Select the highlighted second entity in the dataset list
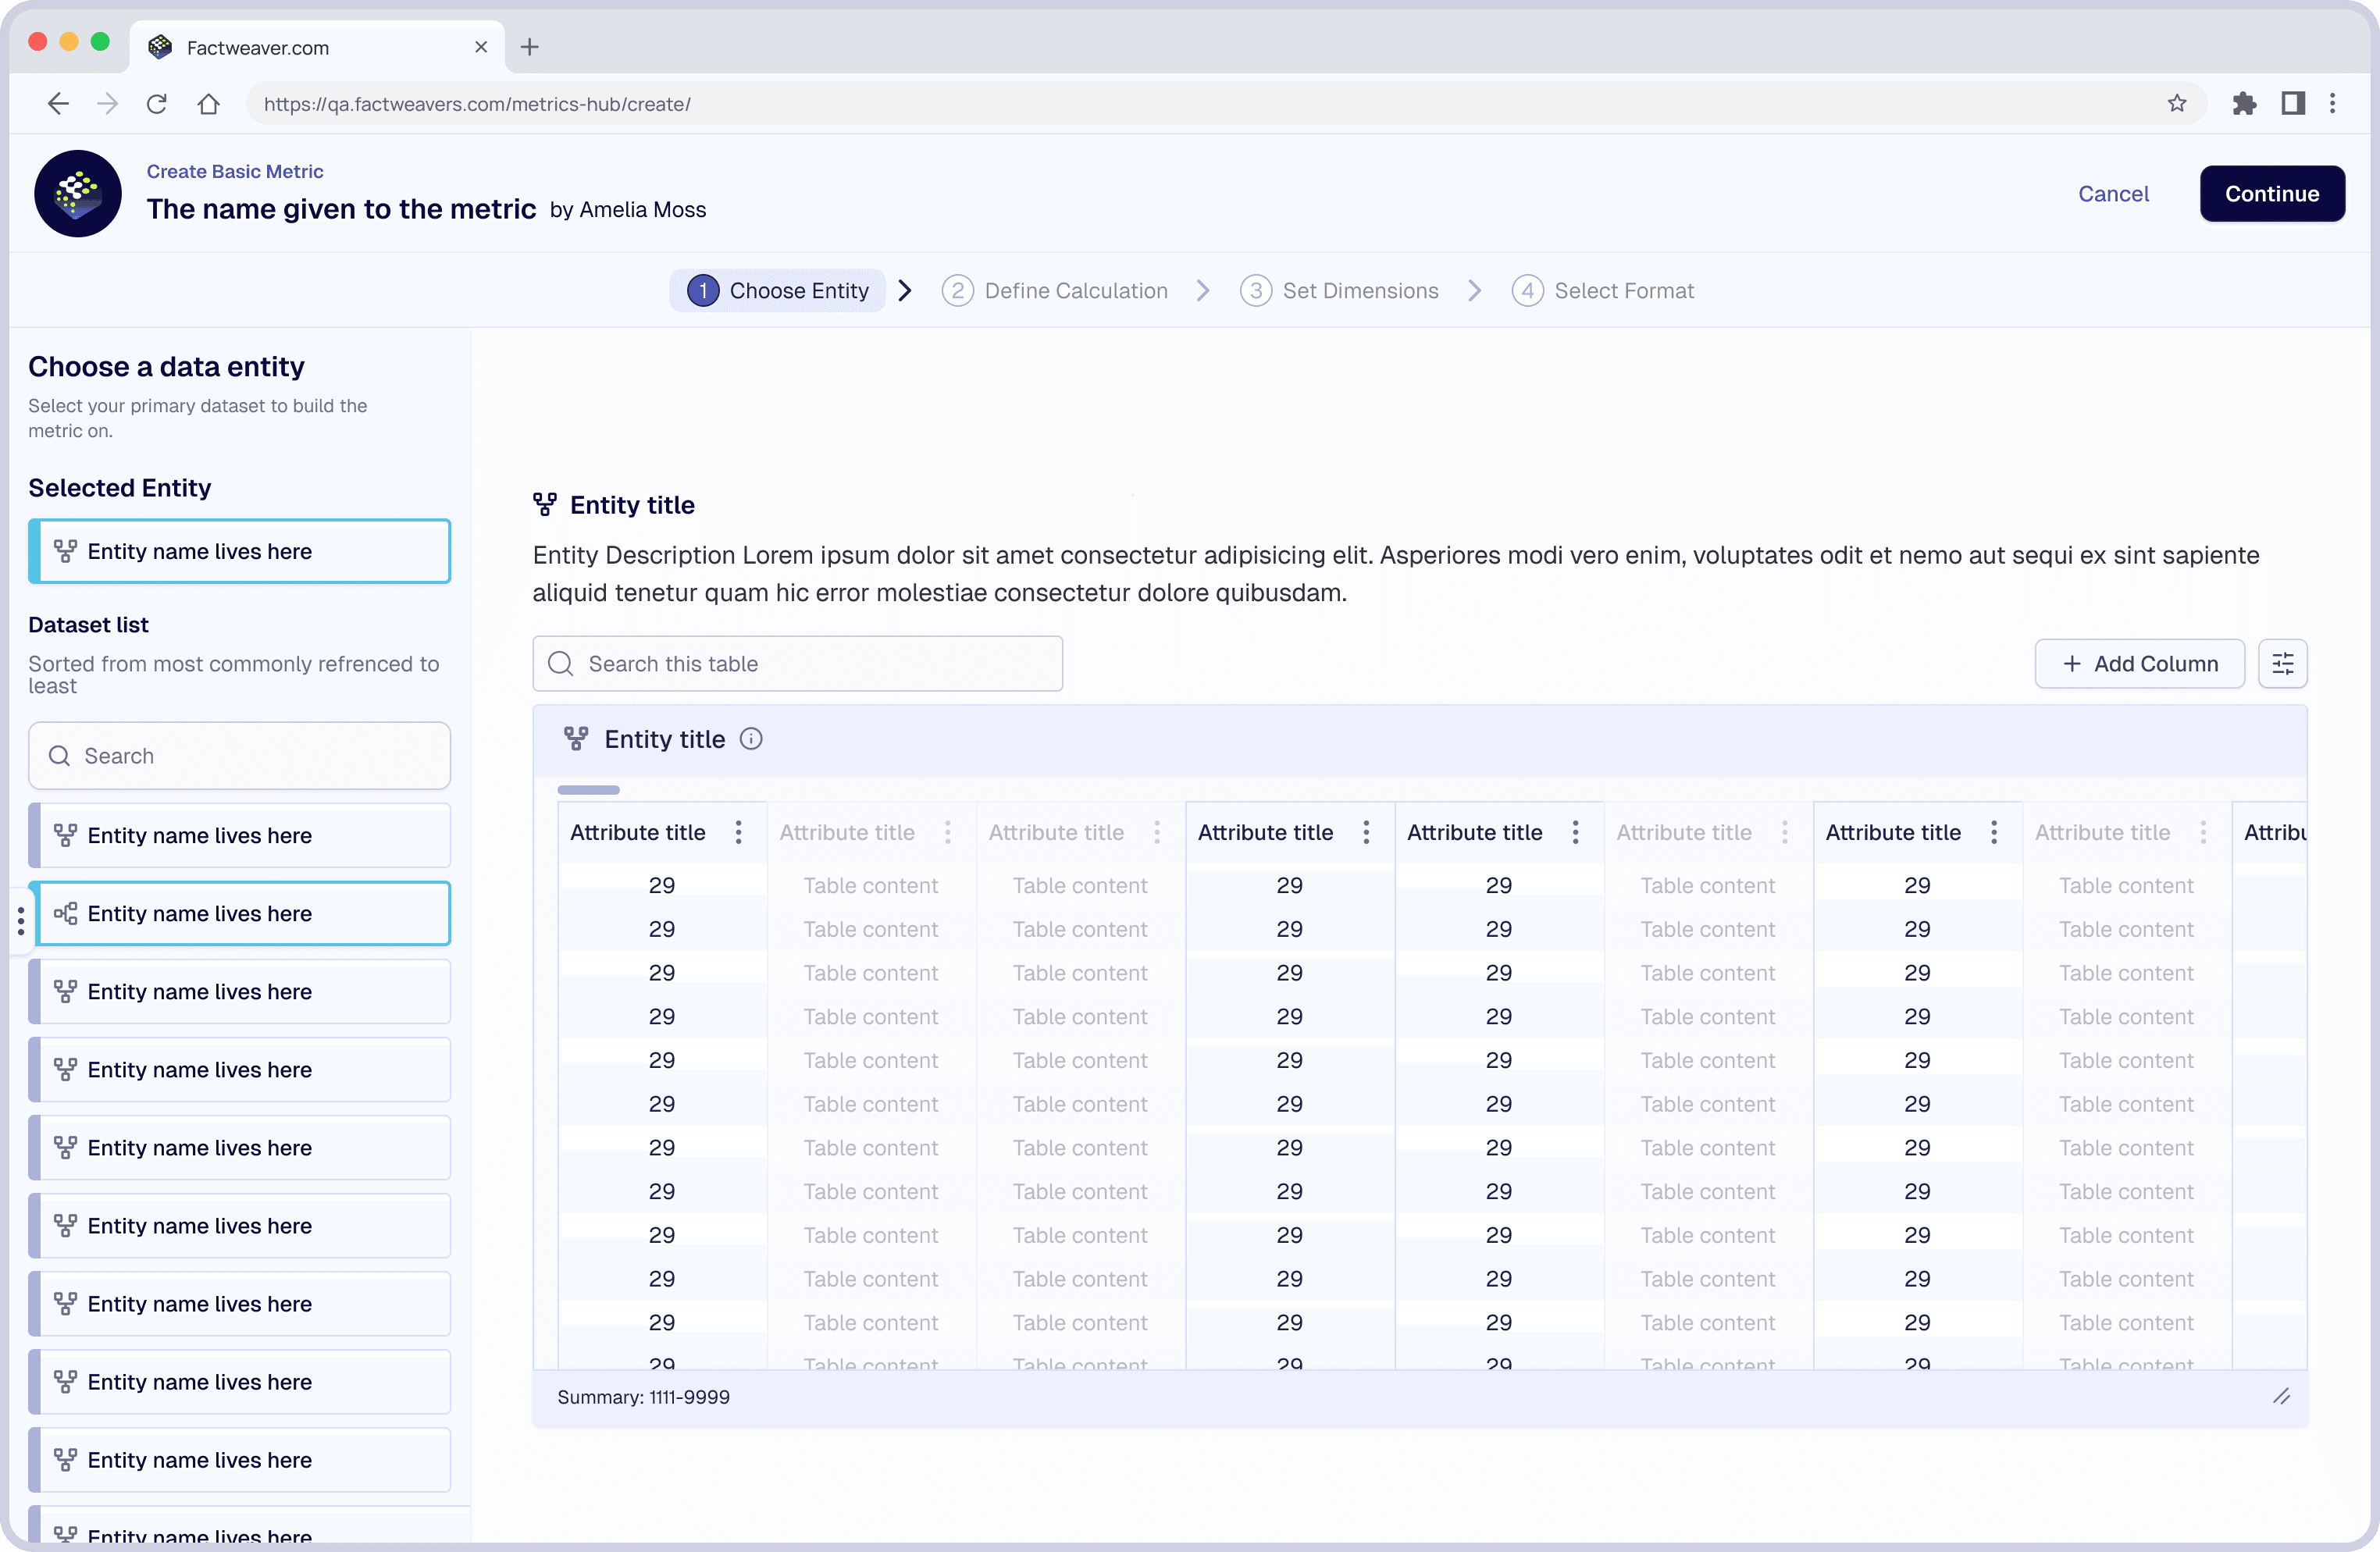Screen dimensions: 2380x1552 pyautogui.click(x=239, y=913)
